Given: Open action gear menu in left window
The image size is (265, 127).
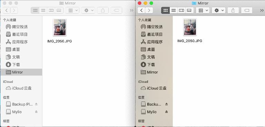Looking at the screenshot, I should 88,10.
